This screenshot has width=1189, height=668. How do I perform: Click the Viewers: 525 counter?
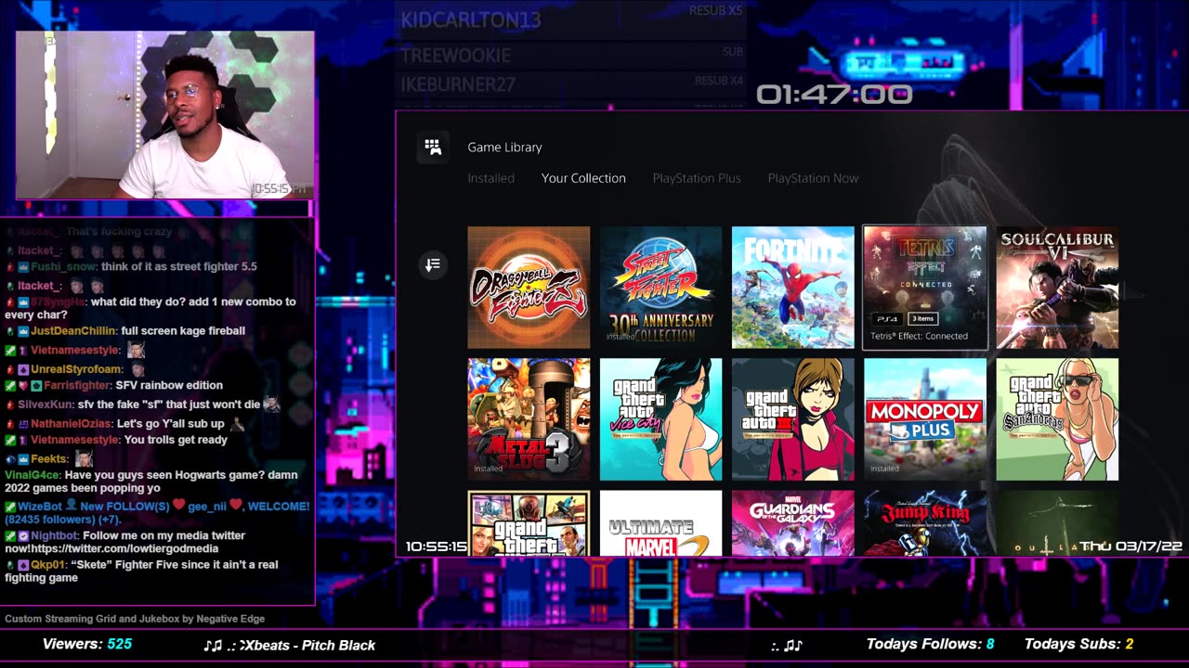[x=87, y=644]
